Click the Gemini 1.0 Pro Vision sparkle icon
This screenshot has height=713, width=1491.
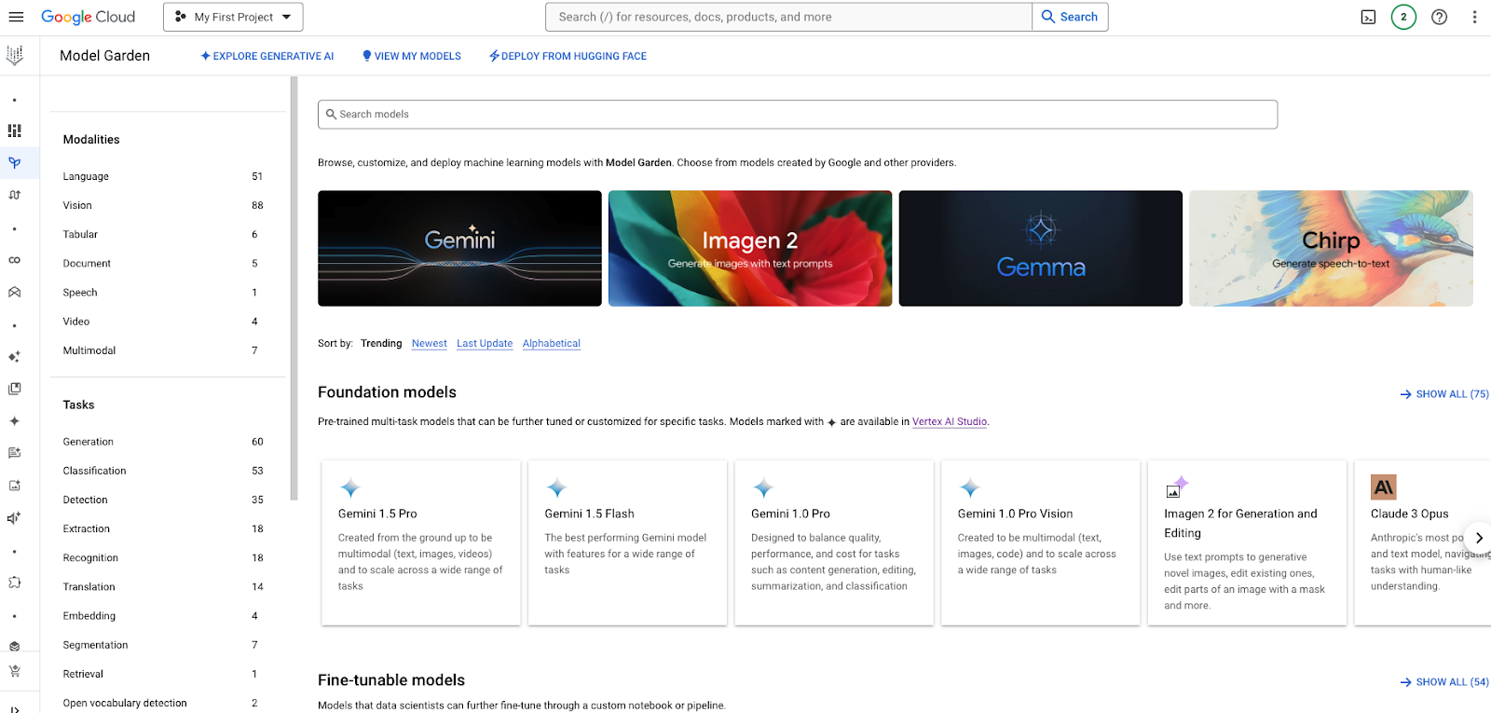(970, 487)
